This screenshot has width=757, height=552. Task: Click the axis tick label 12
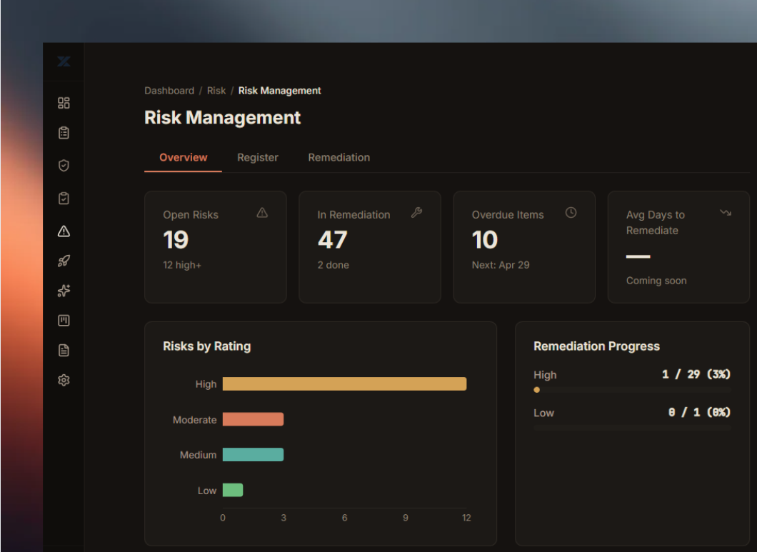(466, 518)
